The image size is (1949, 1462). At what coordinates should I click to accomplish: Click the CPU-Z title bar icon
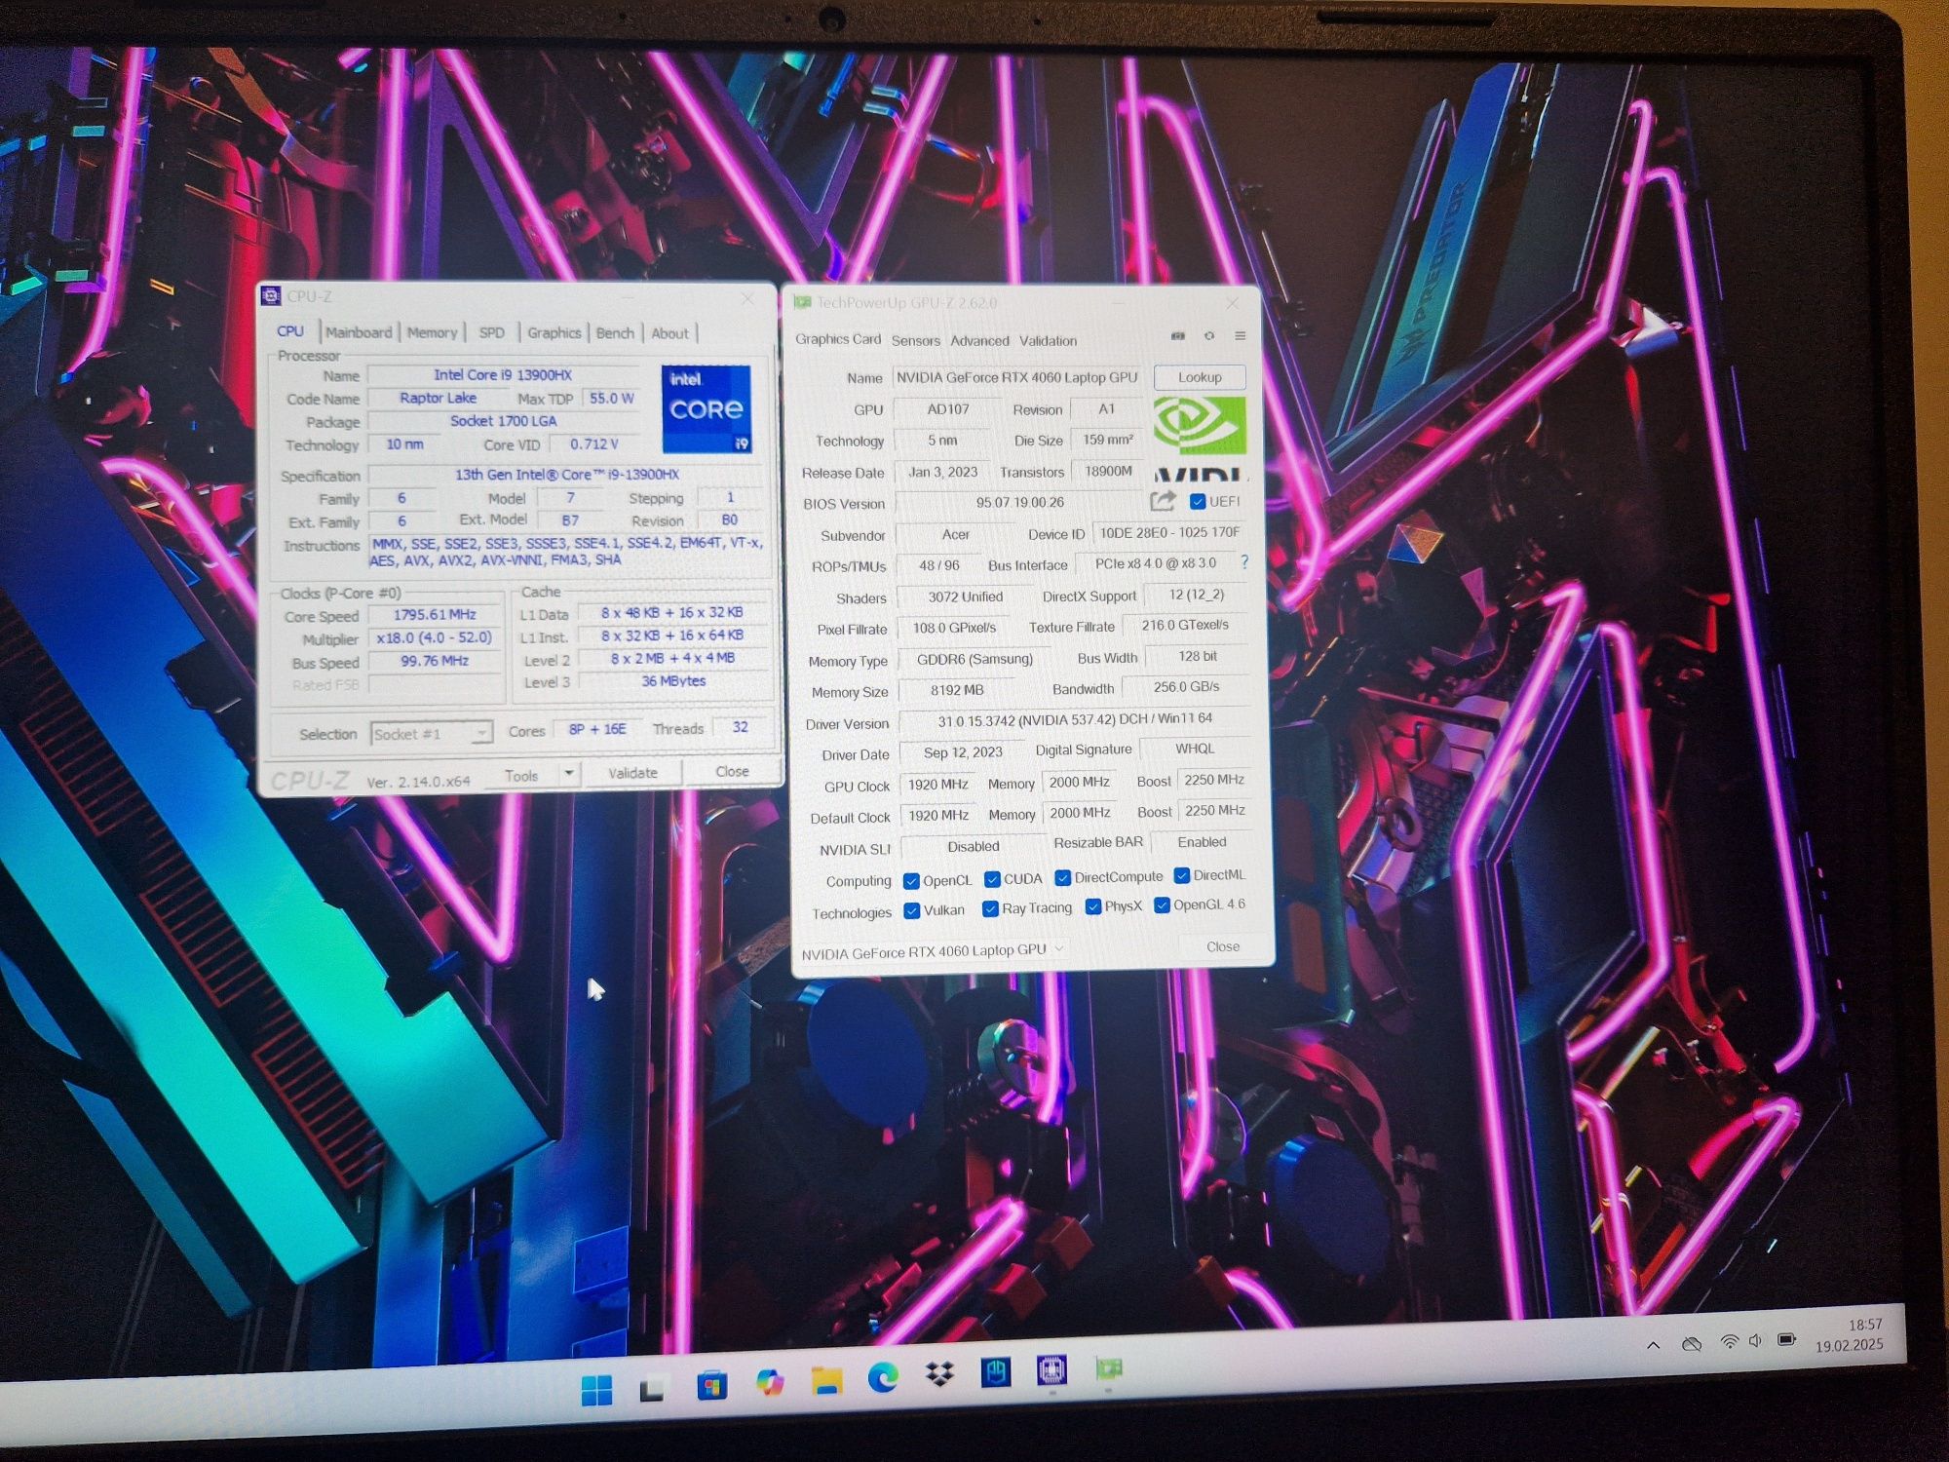272,295
